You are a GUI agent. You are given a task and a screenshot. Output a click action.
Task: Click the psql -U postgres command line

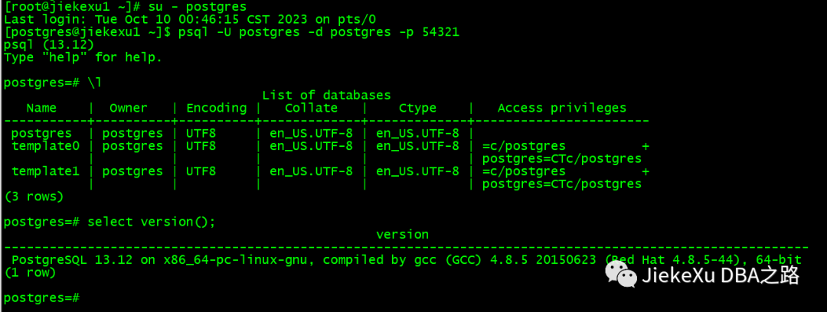pos(319,32)
